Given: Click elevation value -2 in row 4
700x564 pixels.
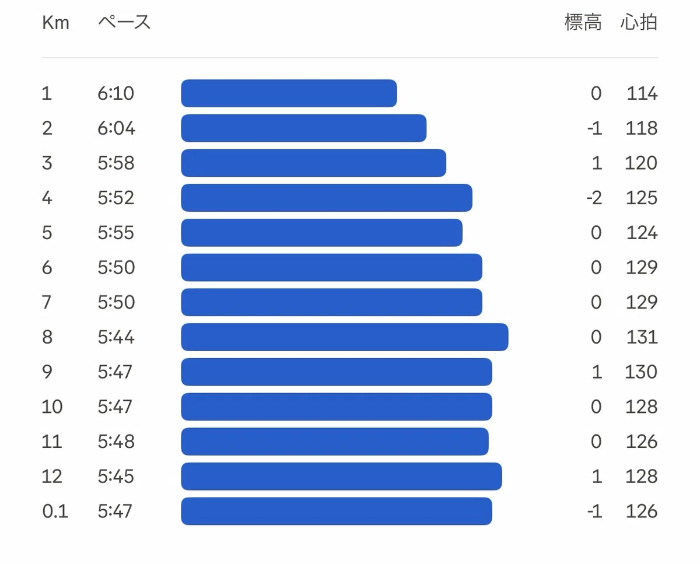Looking at the screenshot, I should point(594,198).
